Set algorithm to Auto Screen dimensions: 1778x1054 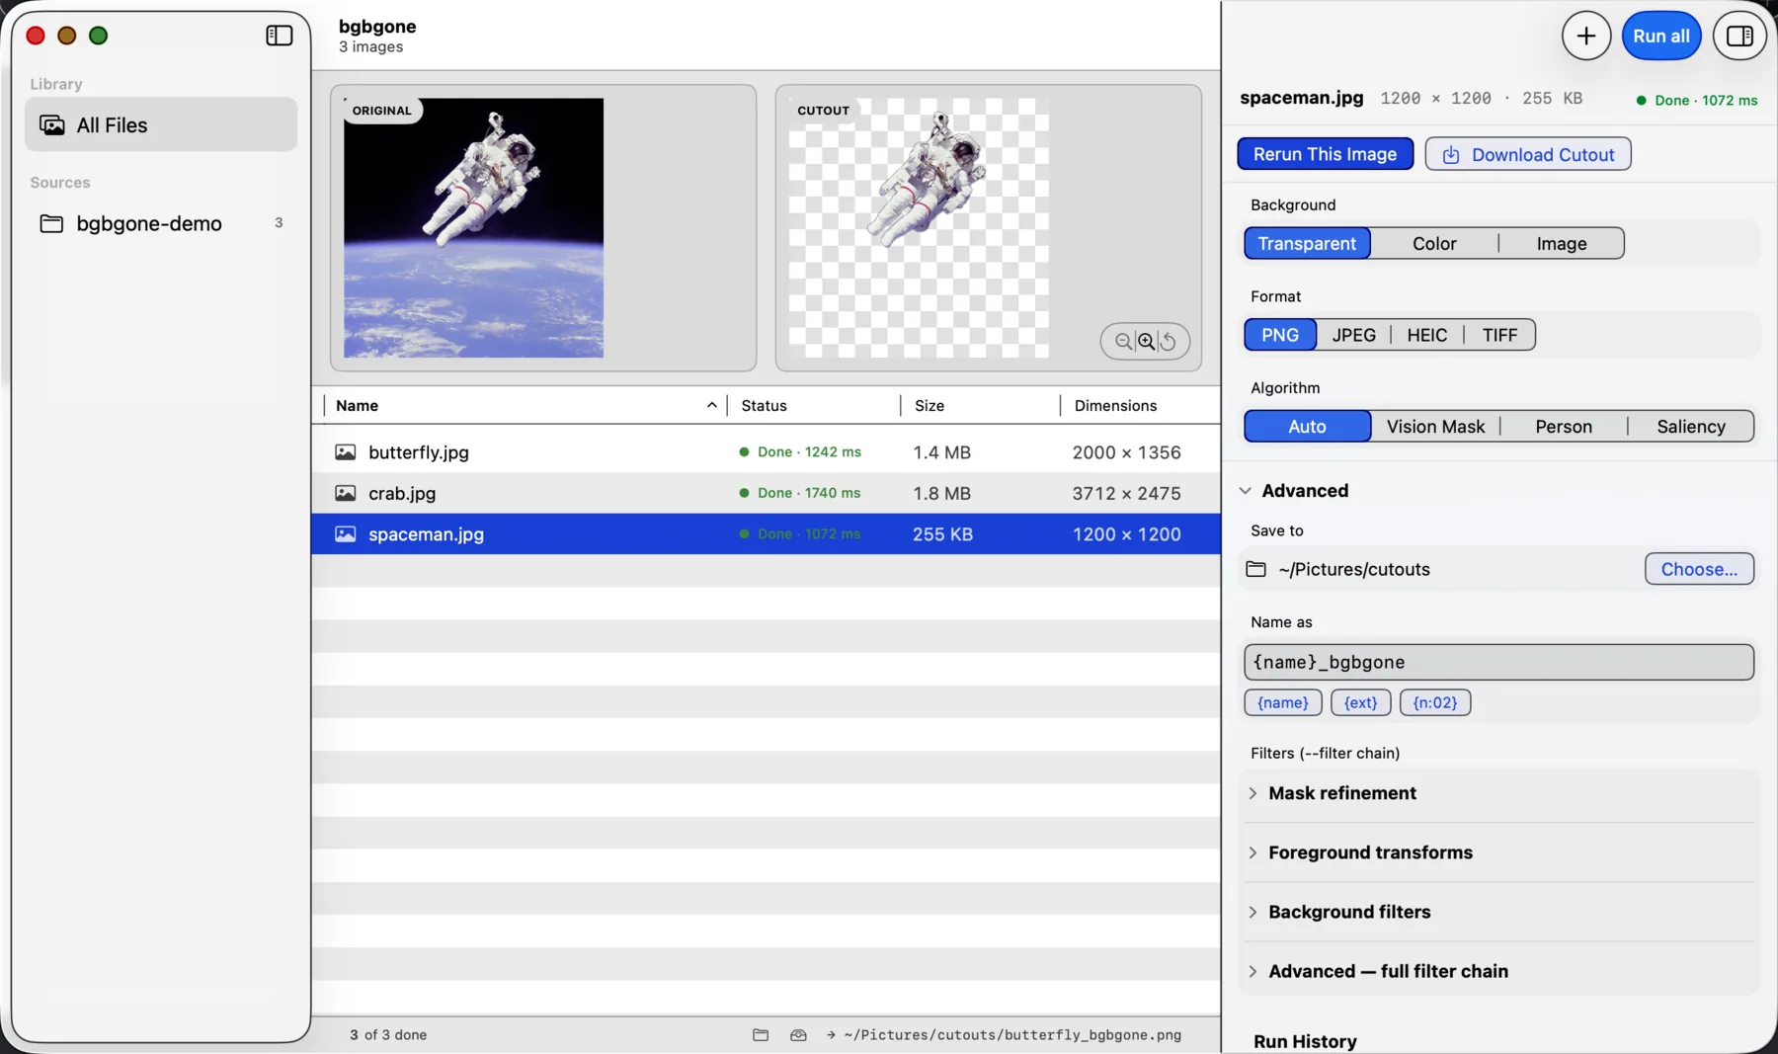coord(1307,427)
